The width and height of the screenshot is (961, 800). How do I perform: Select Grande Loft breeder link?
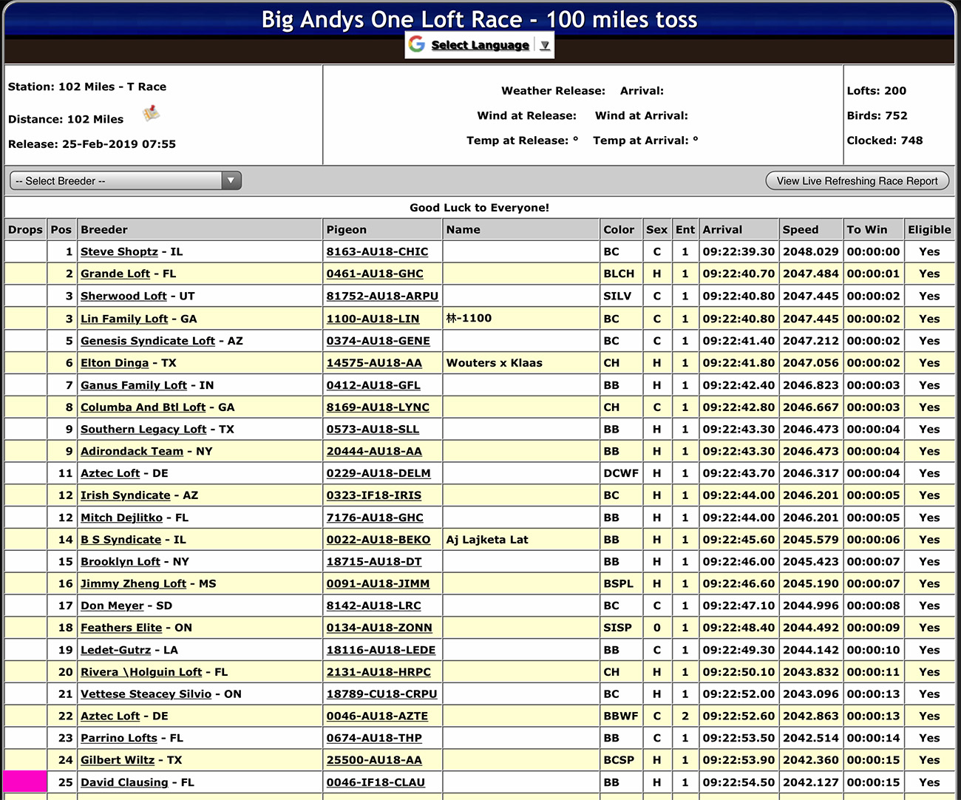115,274
